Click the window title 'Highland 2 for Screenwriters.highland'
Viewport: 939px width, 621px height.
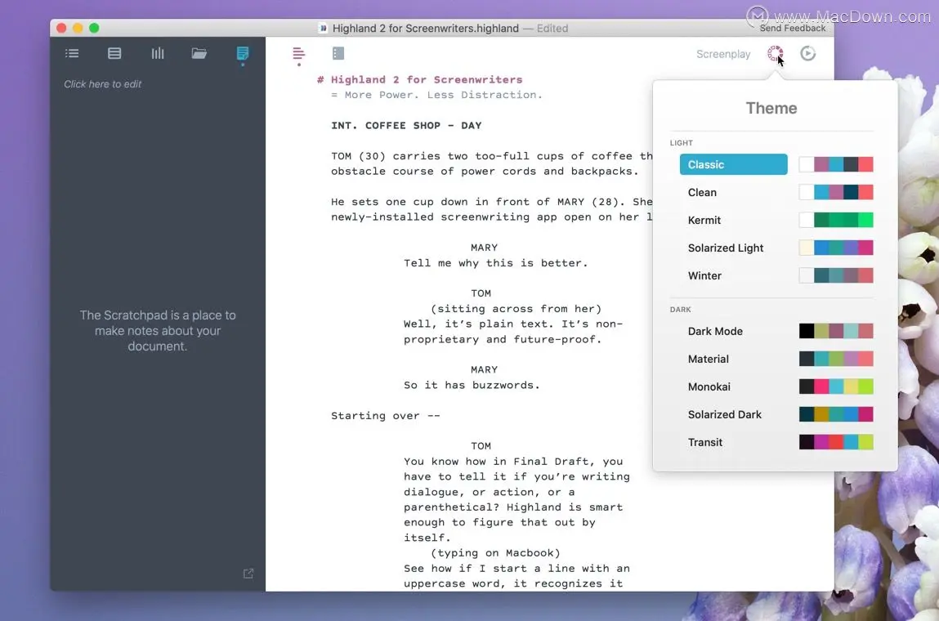425,28
